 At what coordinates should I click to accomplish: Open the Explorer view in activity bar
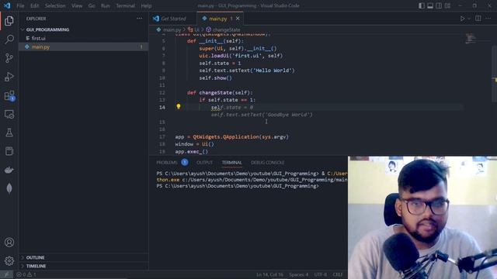[x=9, y=21]
